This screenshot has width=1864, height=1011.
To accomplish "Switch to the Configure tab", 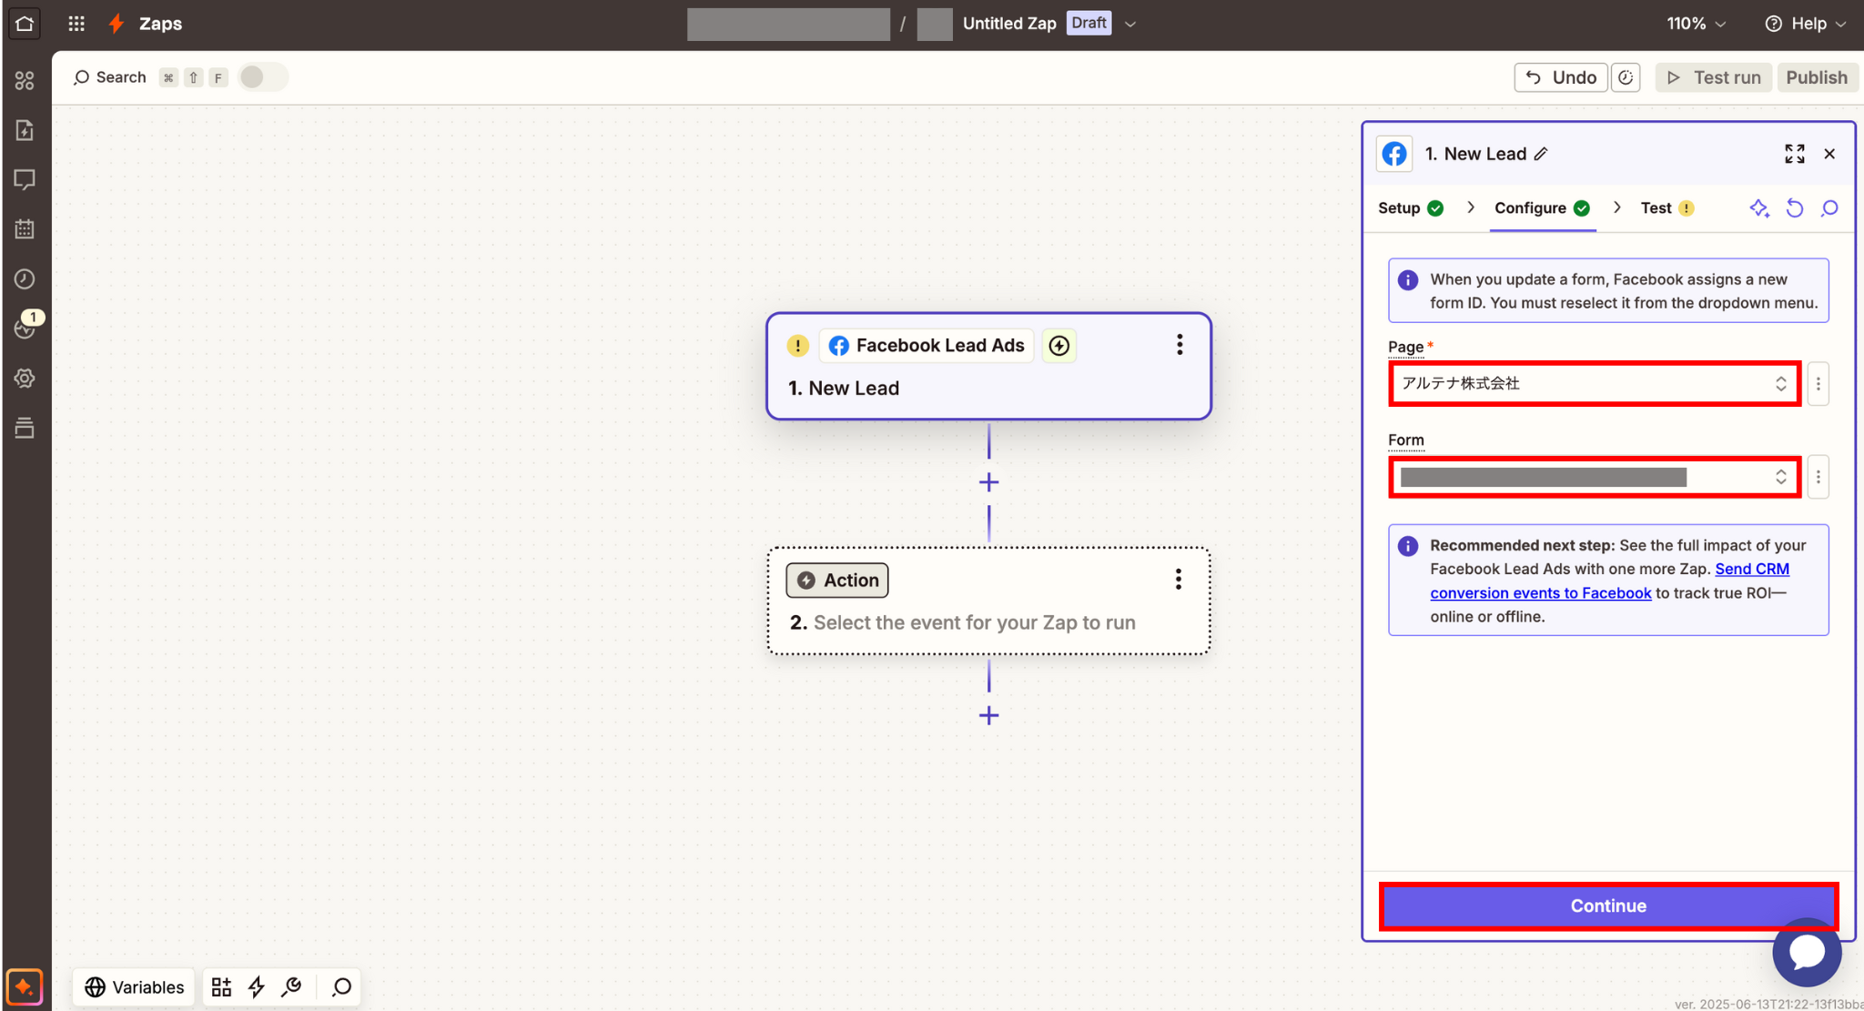I will point(1542,208).
